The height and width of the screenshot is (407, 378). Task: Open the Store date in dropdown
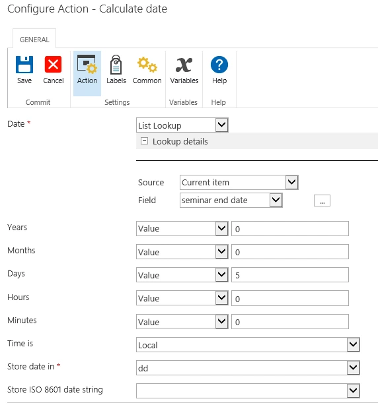248,368
